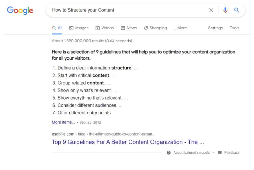Image resolution: width=254 pixels, height=170 pixels.
Task: Click the News tab newspaper icon
Action: 123,28
